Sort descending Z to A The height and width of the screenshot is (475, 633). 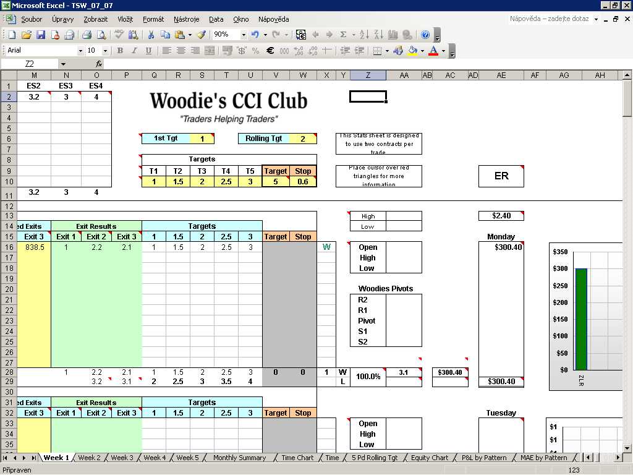[378, 35]
